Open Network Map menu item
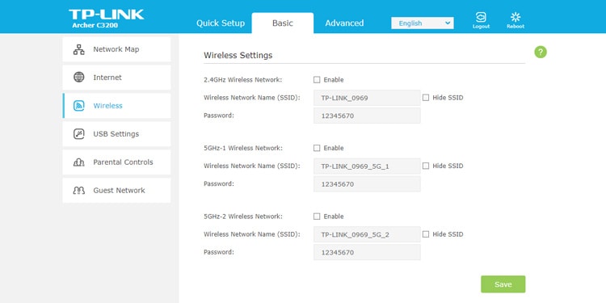 click(116, 49)
